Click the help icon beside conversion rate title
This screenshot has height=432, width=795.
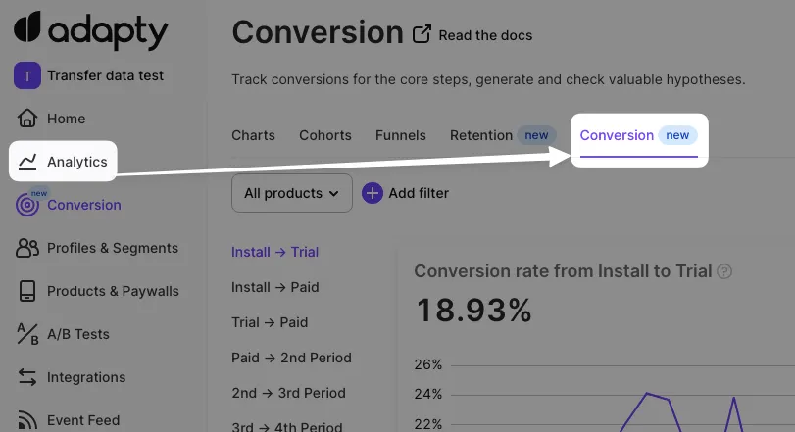[x=724, y=271]
